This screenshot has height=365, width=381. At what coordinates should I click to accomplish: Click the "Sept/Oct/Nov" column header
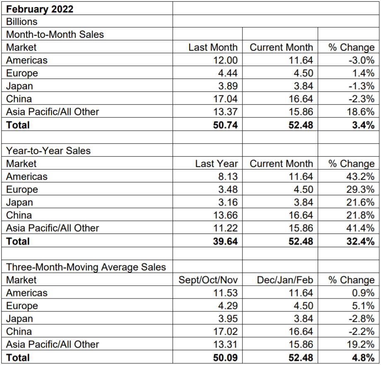208,280
